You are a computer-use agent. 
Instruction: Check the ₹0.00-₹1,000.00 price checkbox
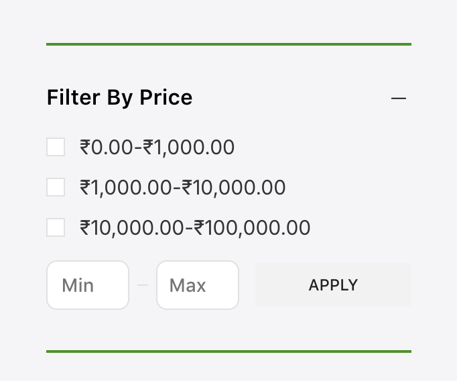tap(56, 147)
